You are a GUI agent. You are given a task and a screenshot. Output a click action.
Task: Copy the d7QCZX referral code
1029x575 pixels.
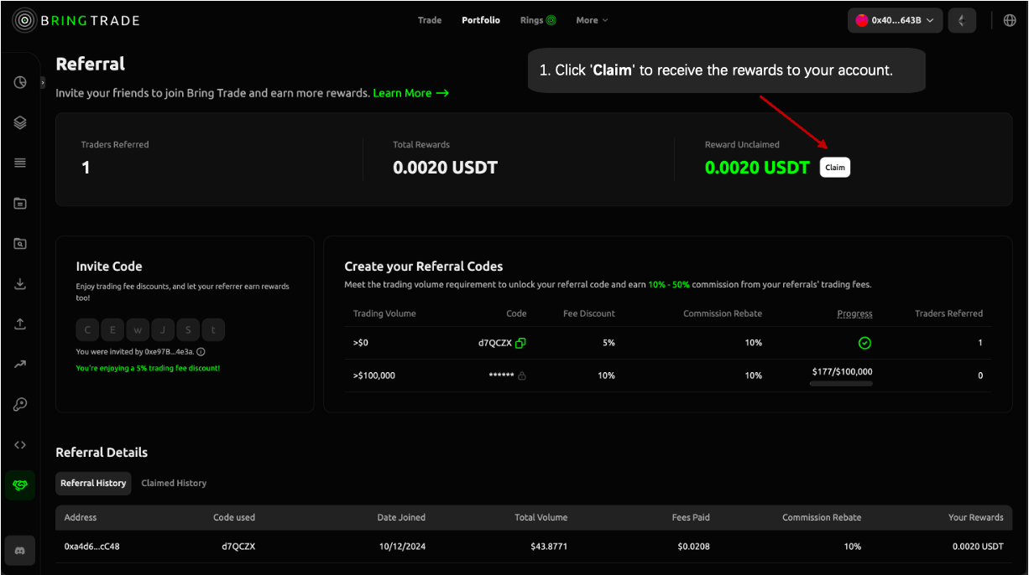coord(520,343)
